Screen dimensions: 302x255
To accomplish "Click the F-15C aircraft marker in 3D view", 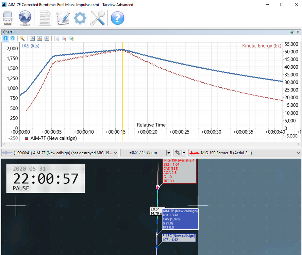I will (x=156, y=247).
